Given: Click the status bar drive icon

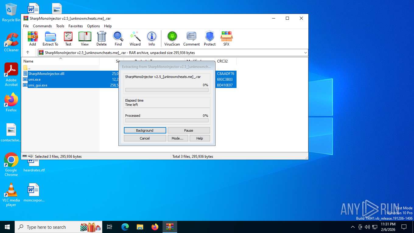Looking at the screenshot, I should pos(25,156).
